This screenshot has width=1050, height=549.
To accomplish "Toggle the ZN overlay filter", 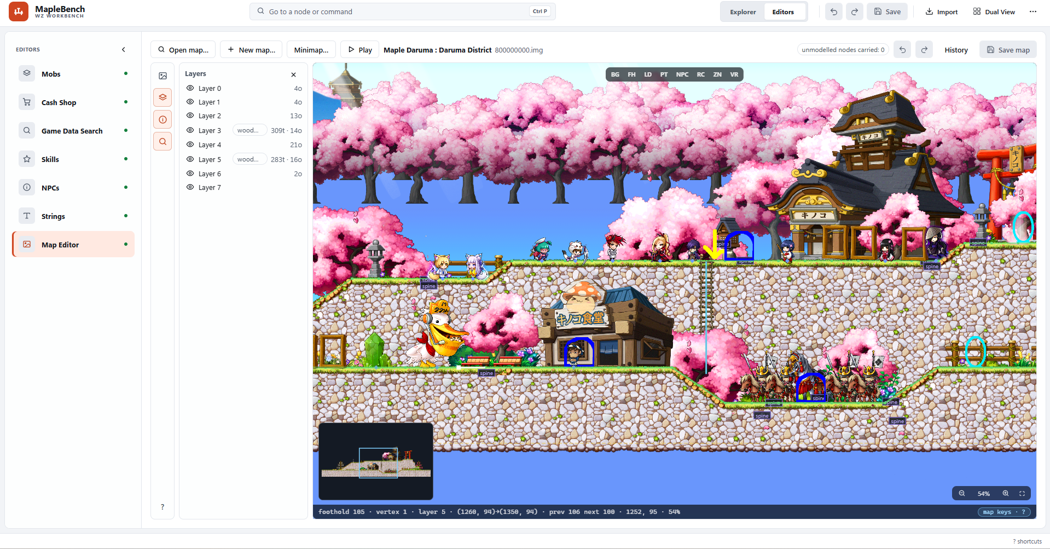I will tap(717, 74).
